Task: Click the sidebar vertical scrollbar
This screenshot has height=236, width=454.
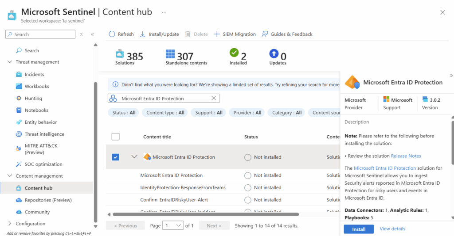Action: pos(95,152)
